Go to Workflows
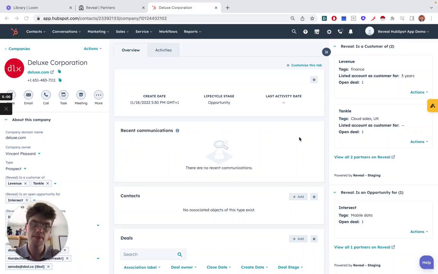The height and width of the screenshot is (274, 438). pos(168,32)
